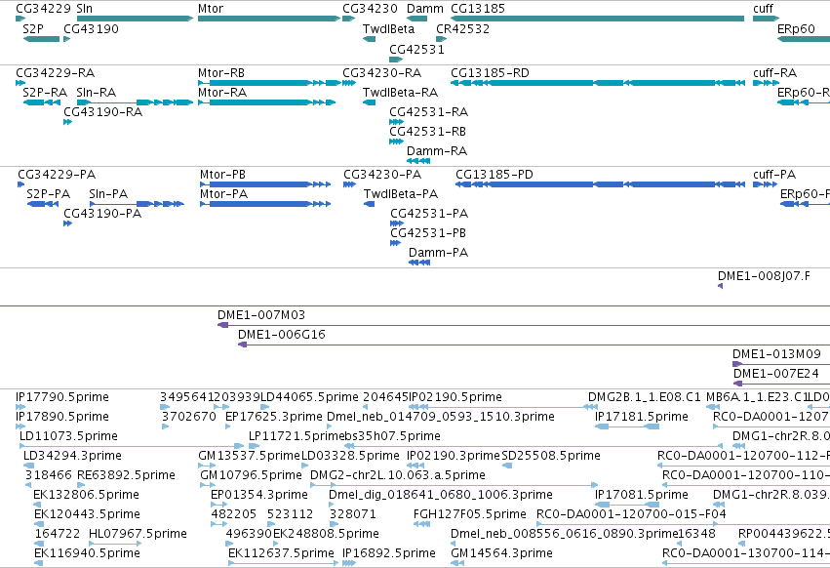Select the TwdlBeta gene glyph
Screen dimensions: 830x568
click(369, 39)
